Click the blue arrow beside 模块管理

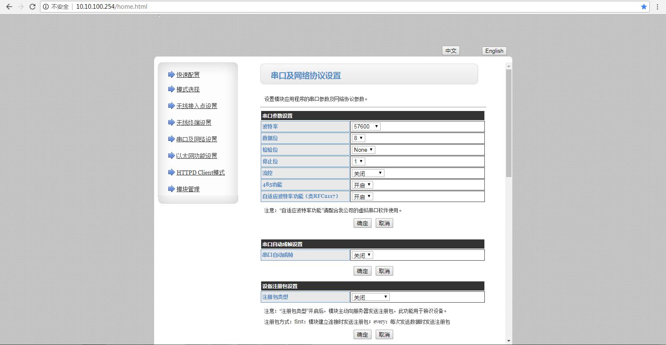(171, 189)
